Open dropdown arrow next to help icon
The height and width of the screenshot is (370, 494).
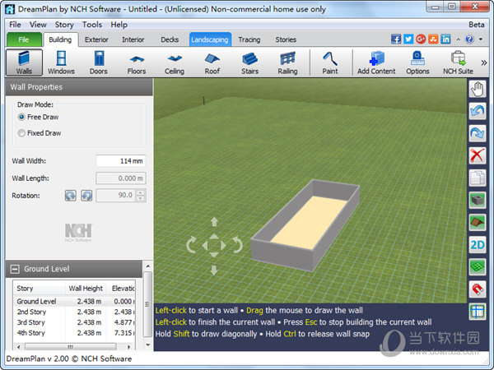coord(481,39)
